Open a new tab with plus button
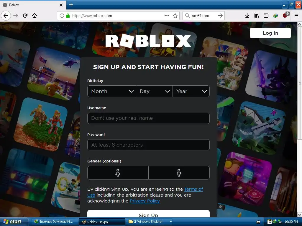Image resolution: width=302 pixels, height=226 pixels. point(71,5)
